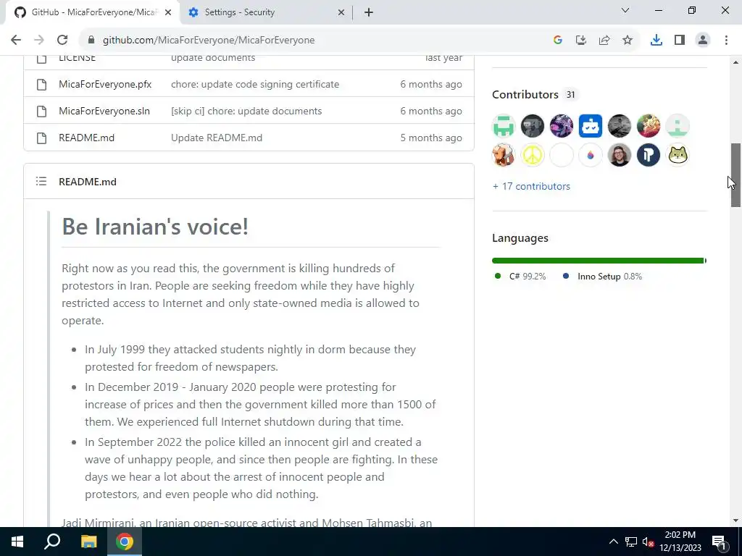The width and height of the screenshot is (742, 556).
Task: Close the GitHub tab
Action: pyautogui.click(x=168, y=13)
